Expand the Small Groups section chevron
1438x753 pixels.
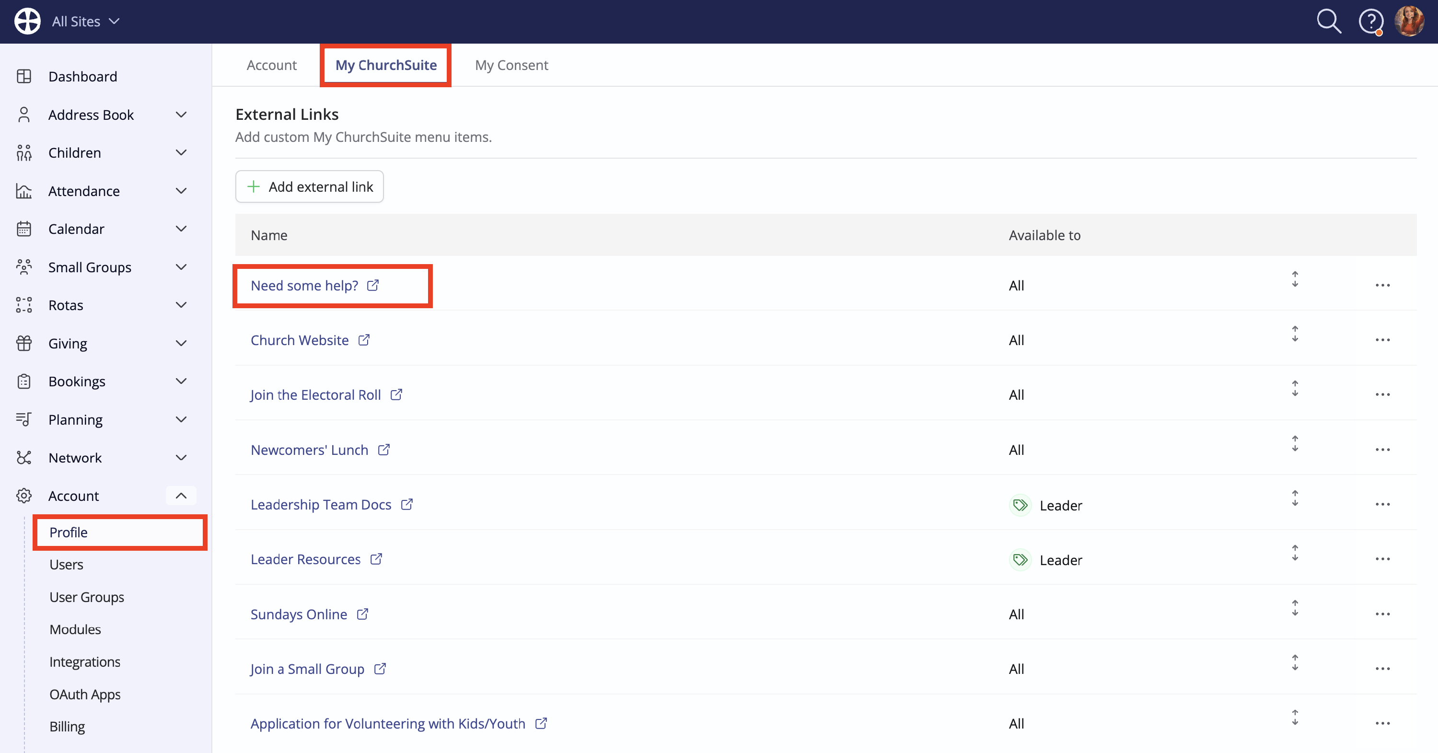pos(181,267)
